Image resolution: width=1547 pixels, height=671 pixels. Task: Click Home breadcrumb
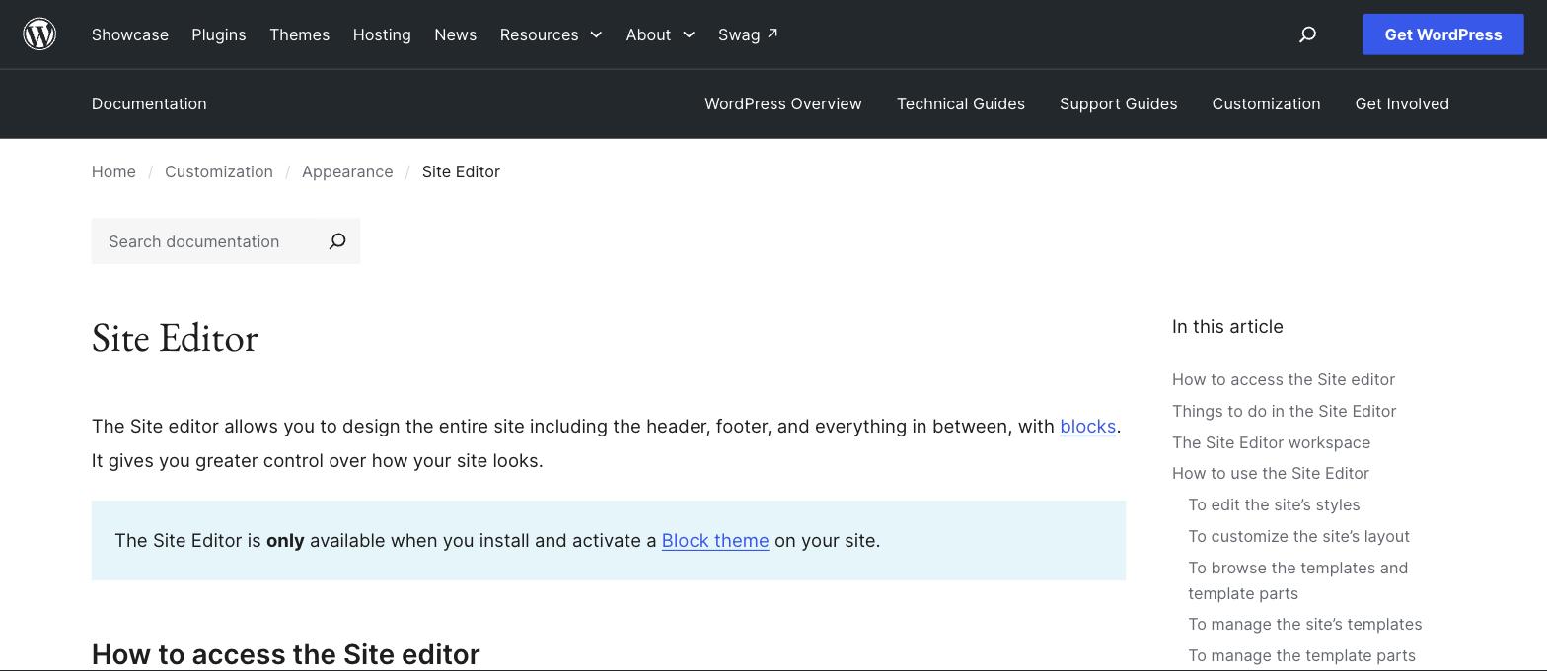(113, 171)
